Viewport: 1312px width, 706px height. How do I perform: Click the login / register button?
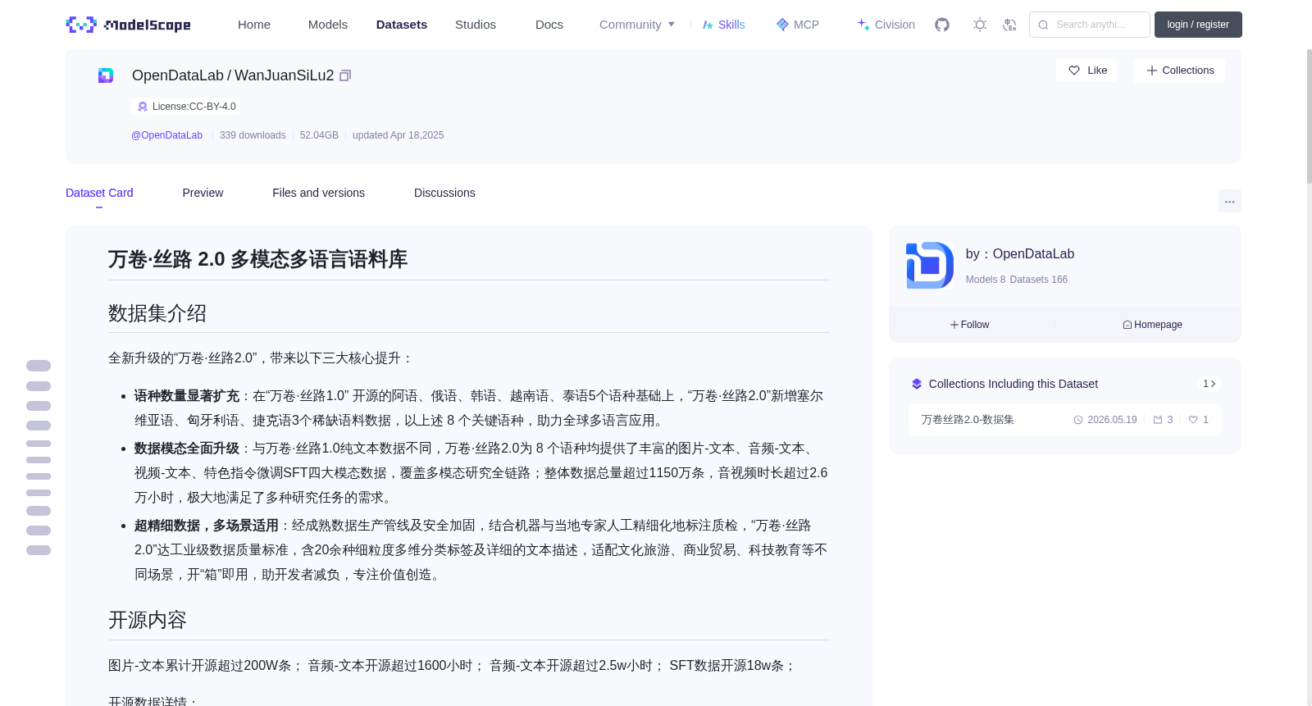[1198, 25]
